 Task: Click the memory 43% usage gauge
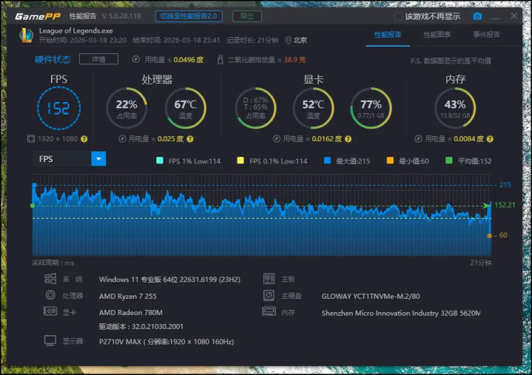[x=455, y=108]
